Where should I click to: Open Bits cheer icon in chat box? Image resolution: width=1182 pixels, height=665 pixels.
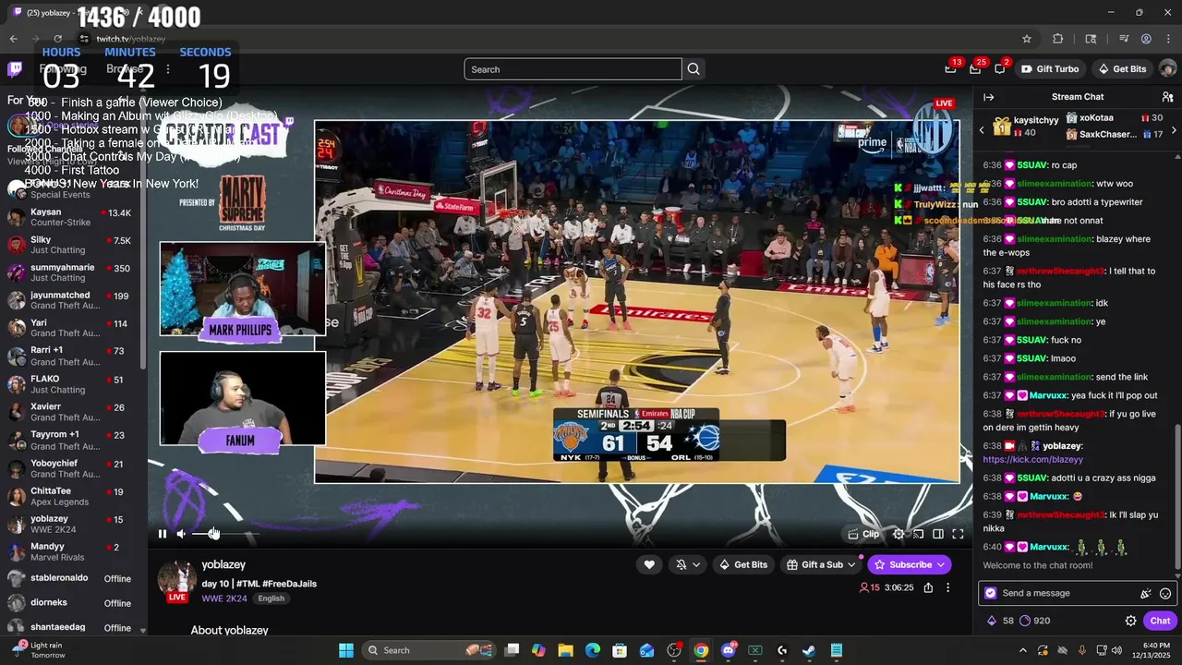tap(1146, 594)
